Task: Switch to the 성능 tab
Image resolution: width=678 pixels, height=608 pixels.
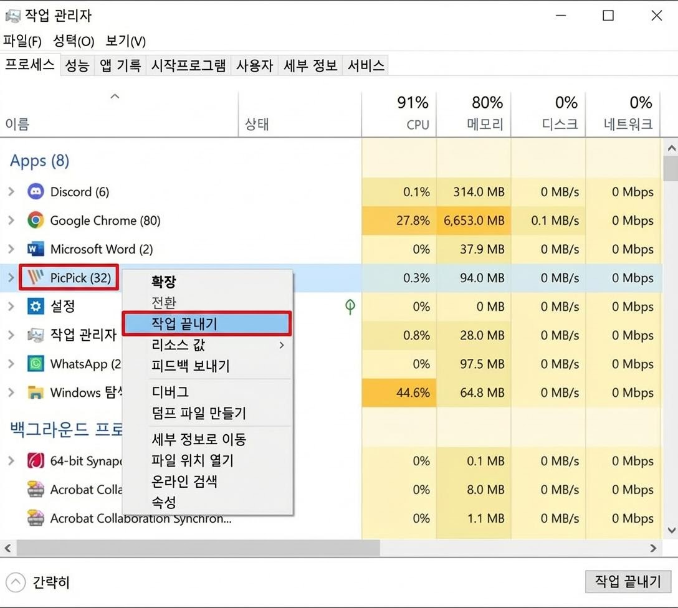Action: [x=77, y=65]
